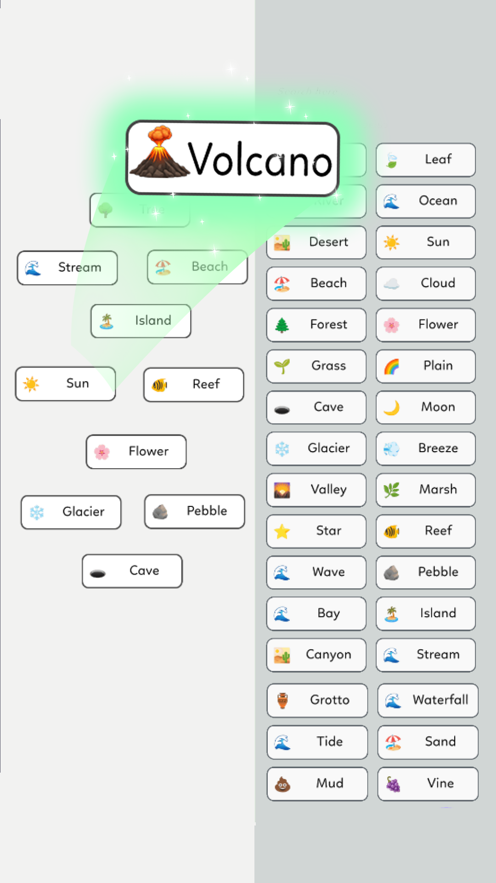Click the rainbow icon on the Plain tile

(x=392, y=367)
